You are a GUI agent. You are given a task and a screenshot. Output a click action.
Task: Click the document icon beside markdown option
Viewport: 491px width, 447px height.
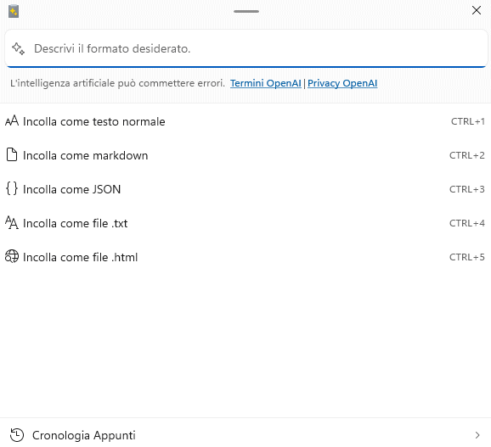(12, 154)
